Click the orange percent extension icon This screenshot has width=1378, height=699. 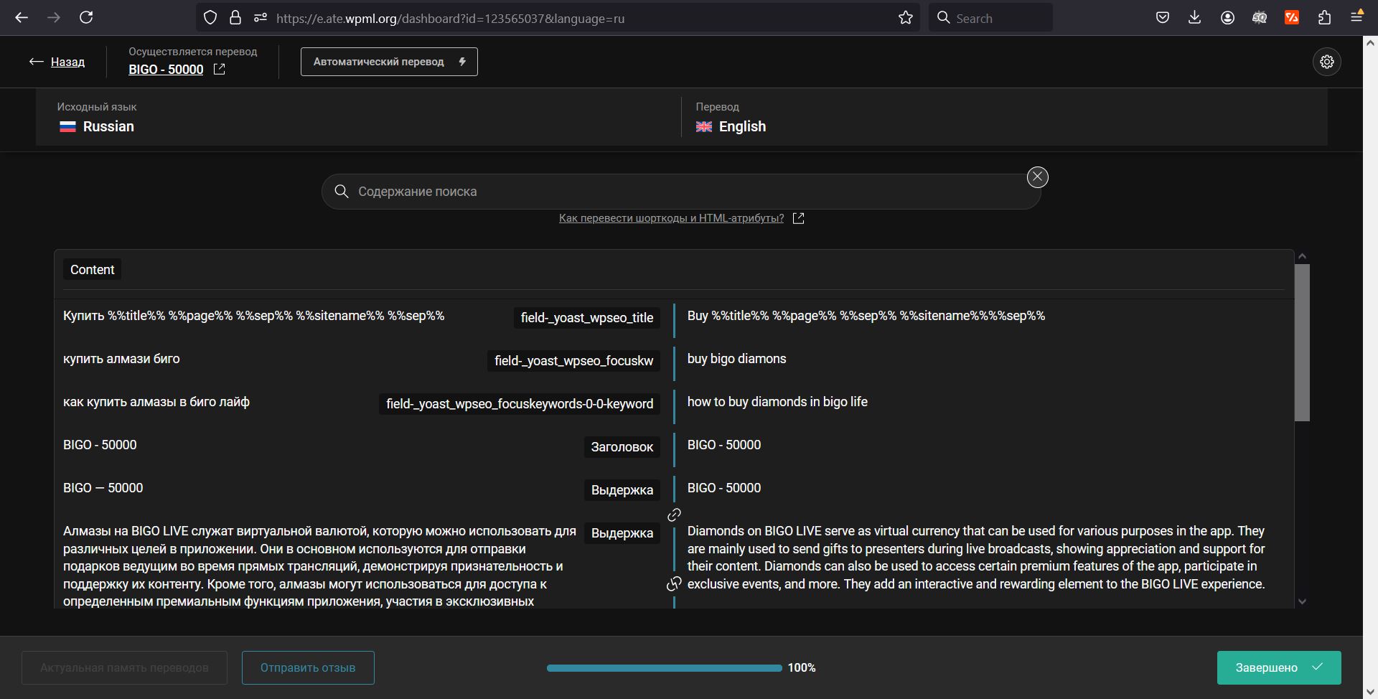pyautogui.click(x=1292, y=18)
